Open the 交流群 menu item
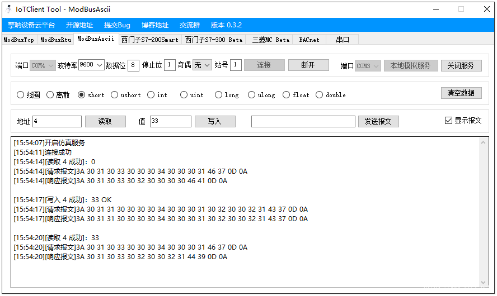Viewport: 497px width, 296px height. pyautogui.click(x=190, y=25)
